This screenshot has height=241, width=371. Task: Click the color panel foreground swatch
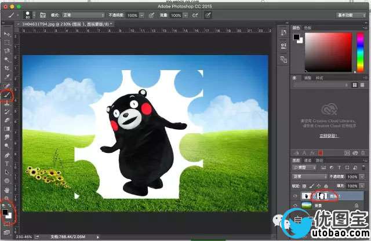tap(296, 37)
